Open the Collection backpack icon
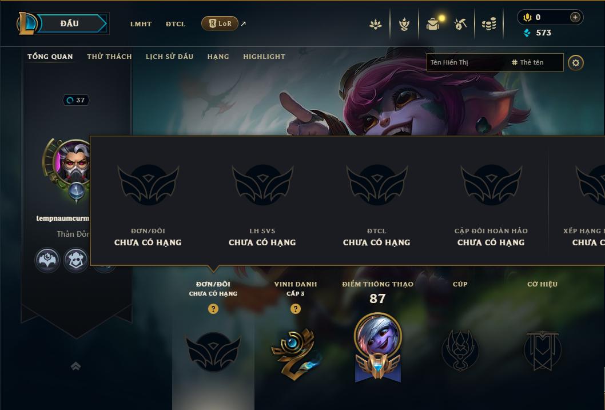Viewport: 605px width, 410px height. coord(433,24)
